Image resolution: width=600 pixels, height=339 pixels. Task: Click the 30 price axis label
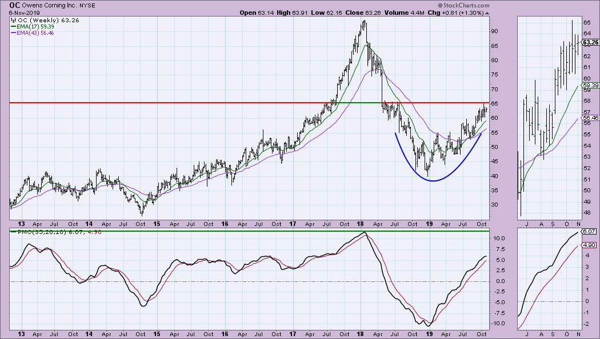(x=494, y=205)
